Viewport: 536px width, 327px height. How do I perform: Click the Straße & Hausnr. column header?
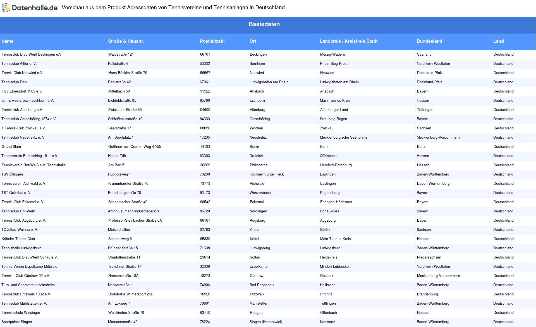pos(126,41)
